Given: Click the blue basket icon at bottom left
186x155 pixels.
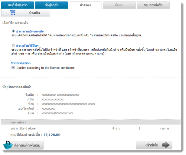Looking at the screenshot, I should coord(8,145).
